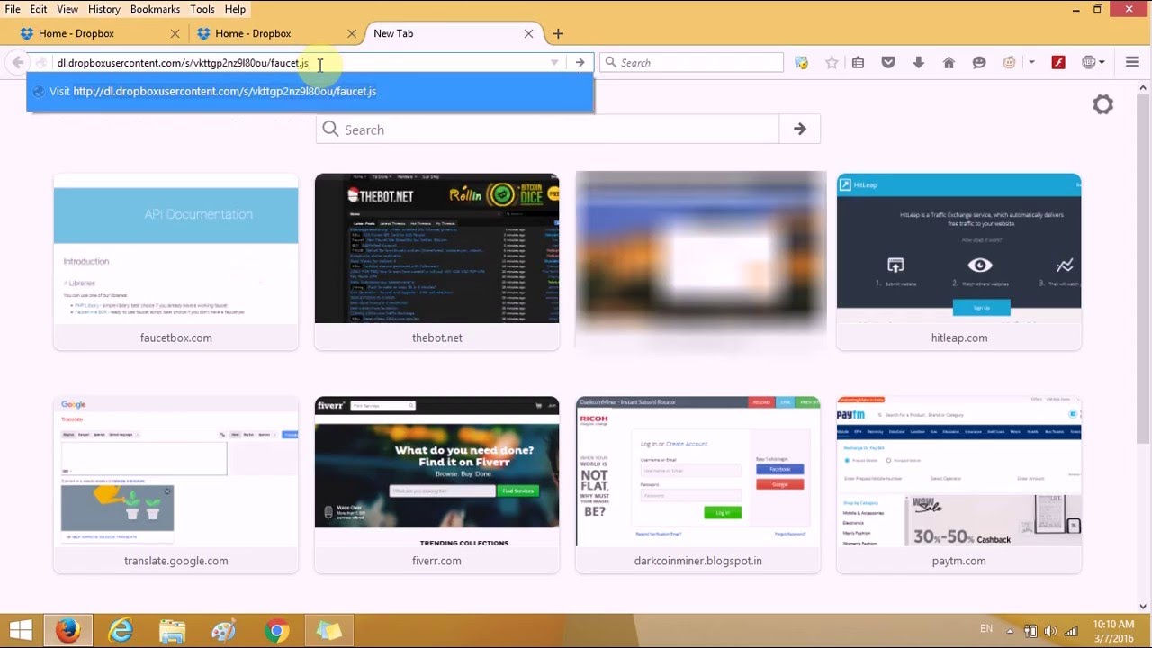Screen dimensions: 1152x648
Task: Submit new tab search with arrow button
Action: point(799,129)
